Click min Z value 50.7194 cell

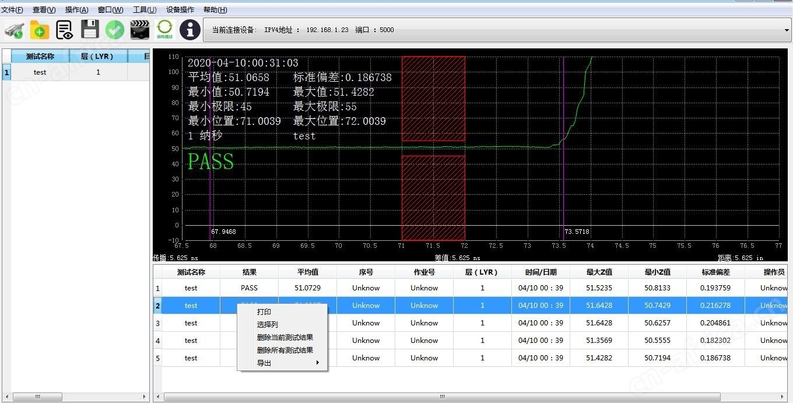[x=657, y=358]
